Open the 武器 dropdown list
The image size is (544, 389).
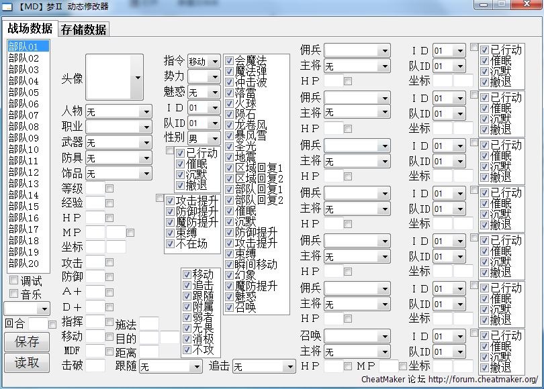point(146,143)
